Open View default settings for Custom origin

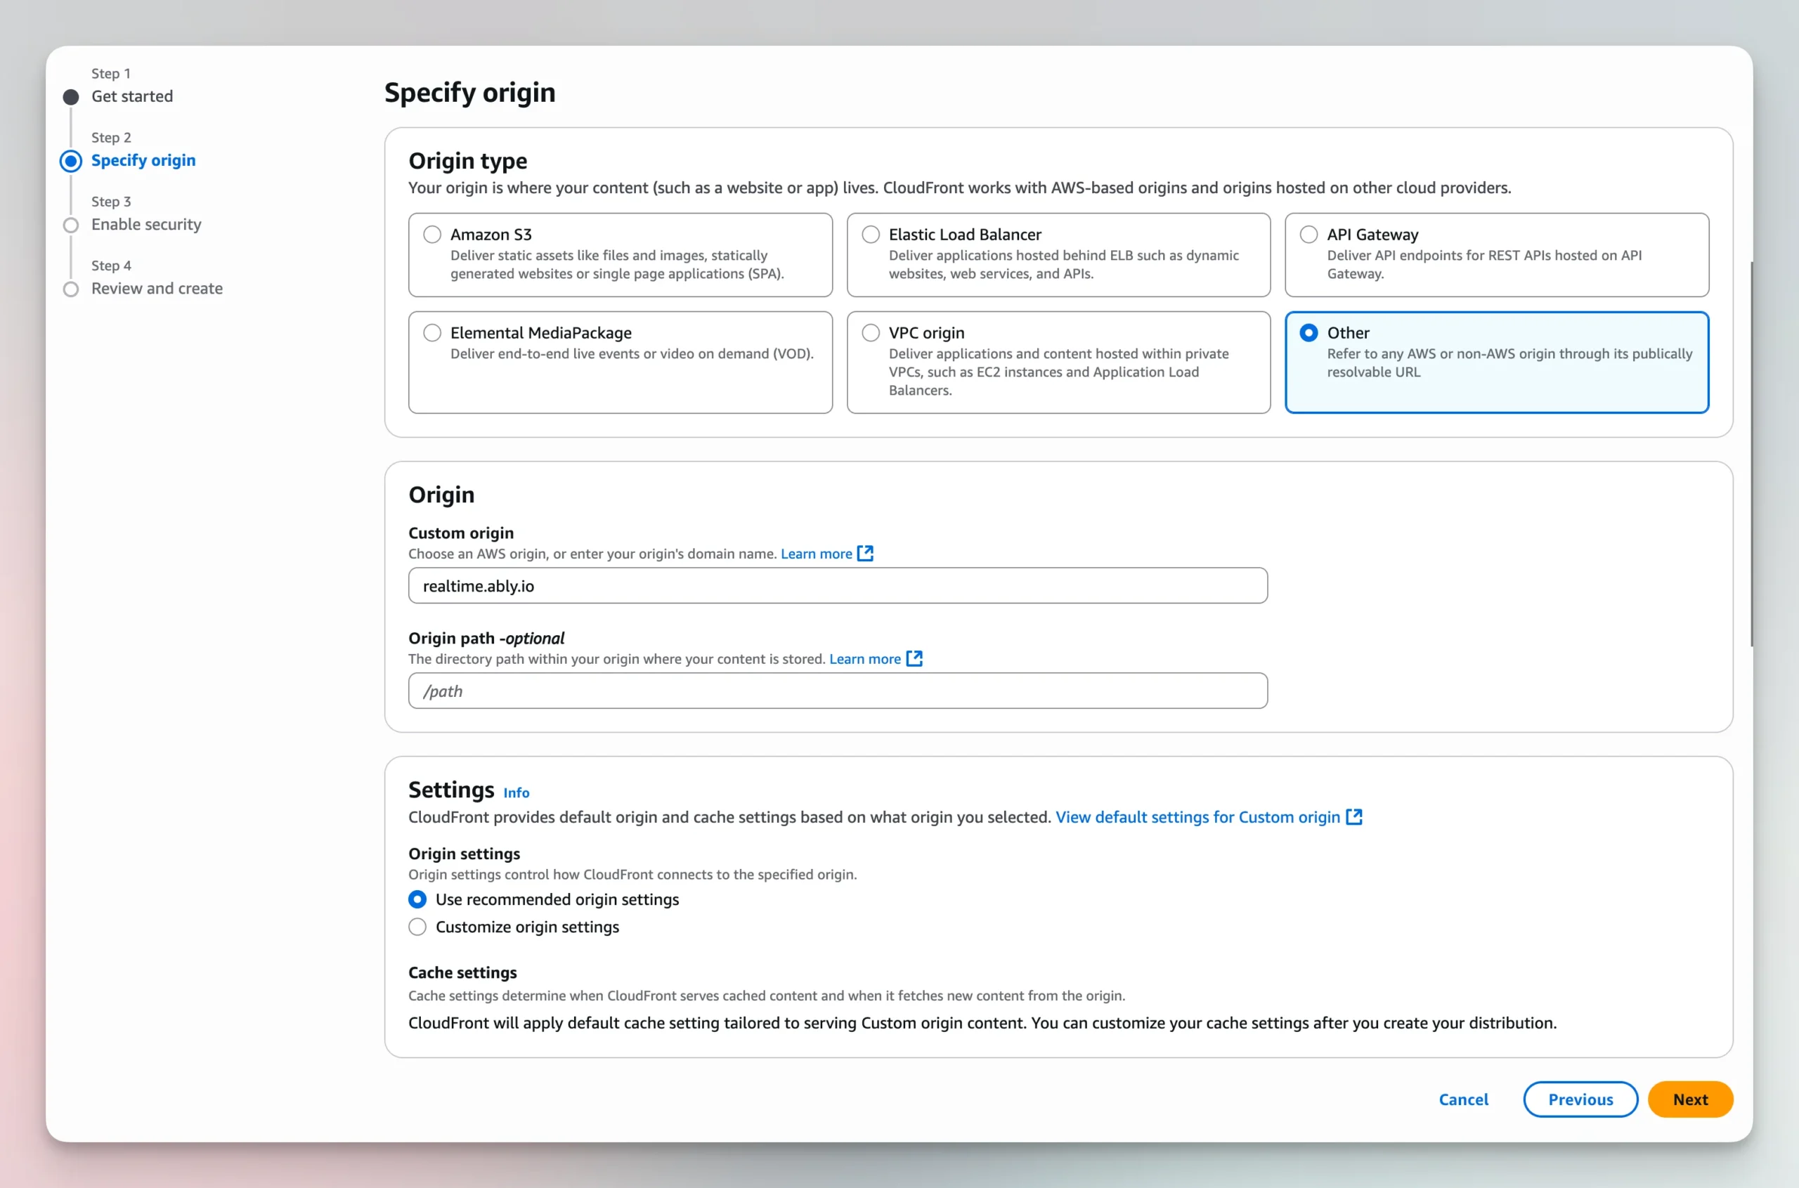pos(1197,817)
